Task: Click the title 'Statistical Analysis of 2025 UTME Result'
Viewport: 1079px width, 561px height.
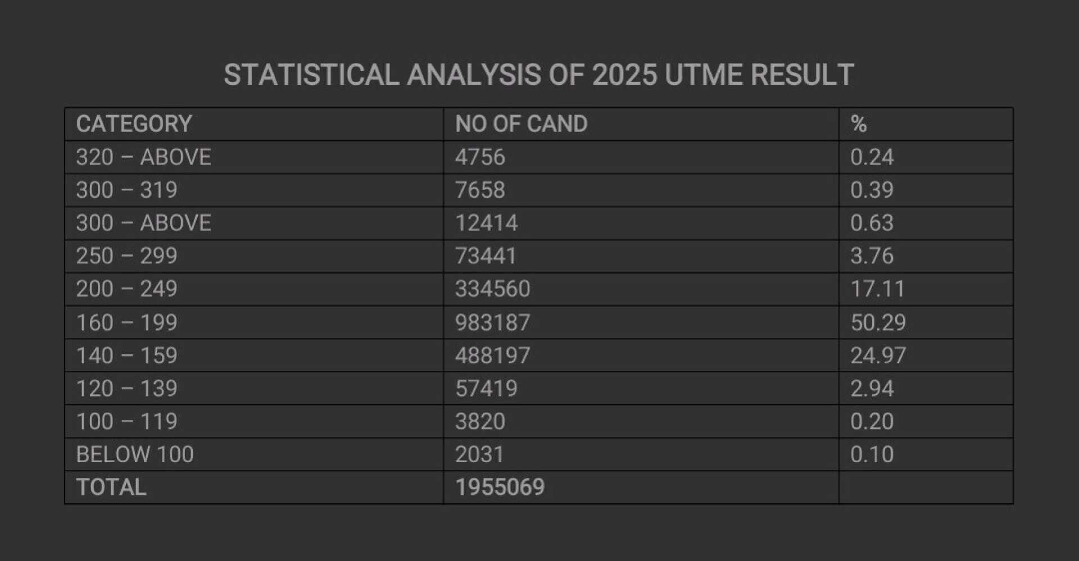Action: (538, 75)
